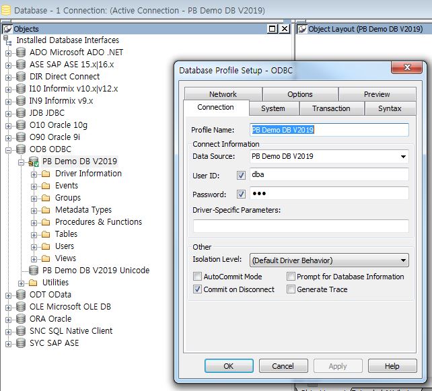The image size is (432, 391).
Task: Click the JDB JDBC database icon
Action: 21,112
